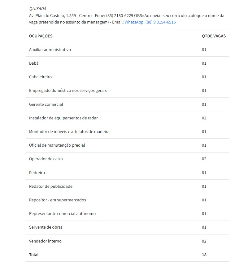Click the Cabeleireiro occupation entry
The width and height of the screenshot is (235, 275).
pyautogui.click(x=40, y=77)
